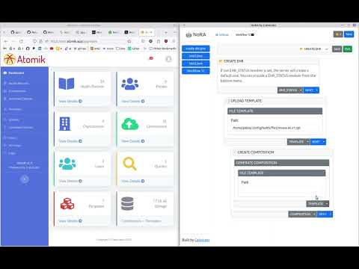359x269 pixels.
Task: Click the FILE TEMPLATE header in Upload Template card
Action: point(274,111)
